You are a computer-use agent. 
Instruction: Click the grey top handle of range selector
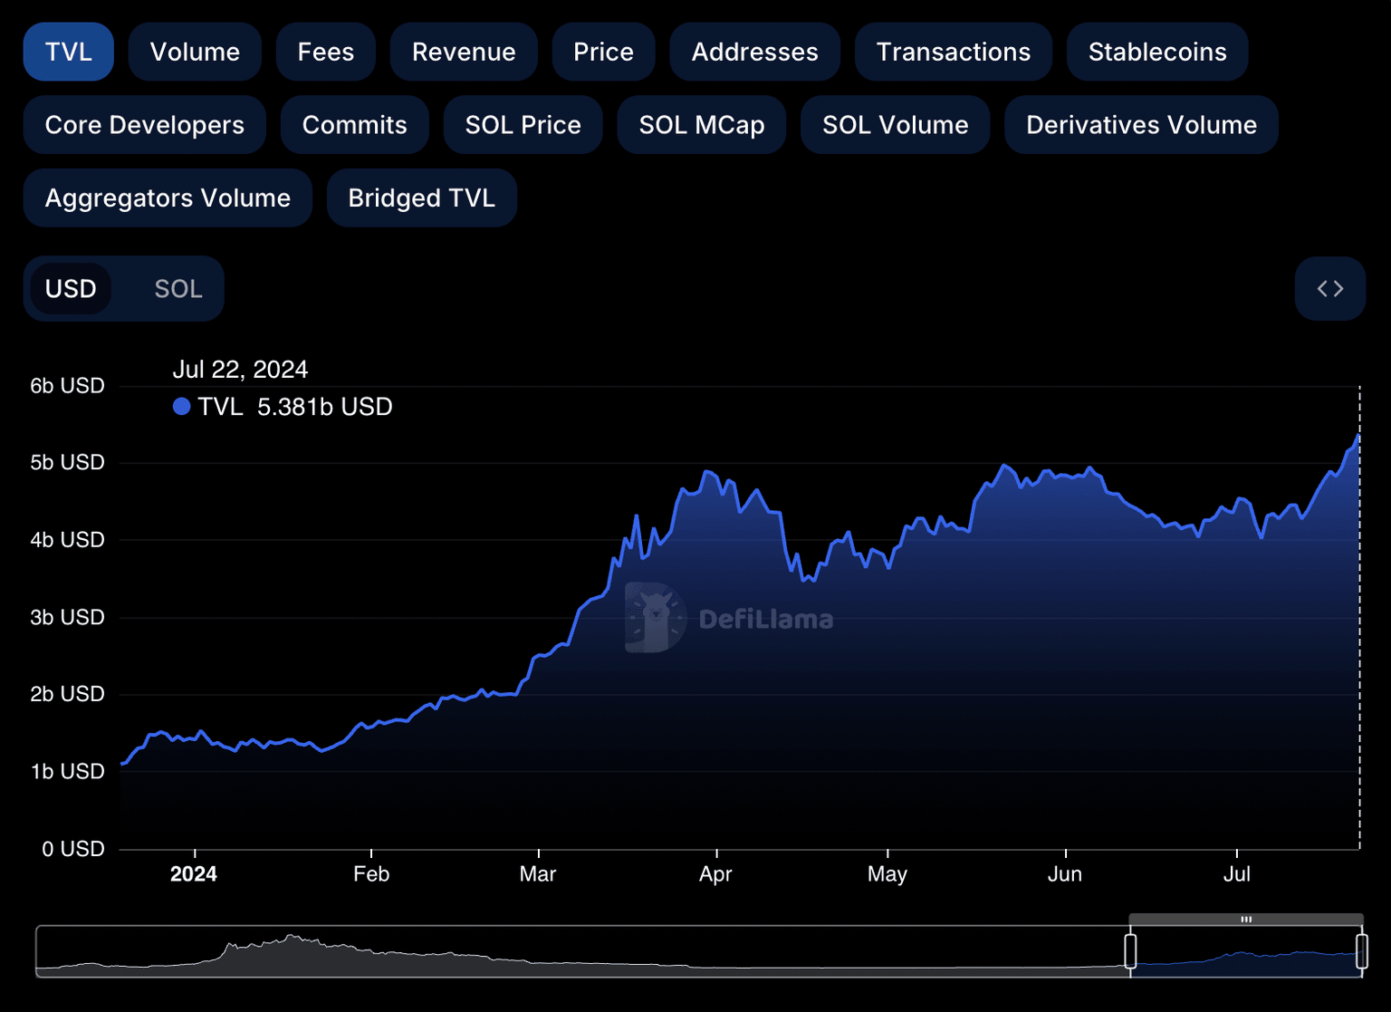pyautogui.click(x=1245, y=920)
